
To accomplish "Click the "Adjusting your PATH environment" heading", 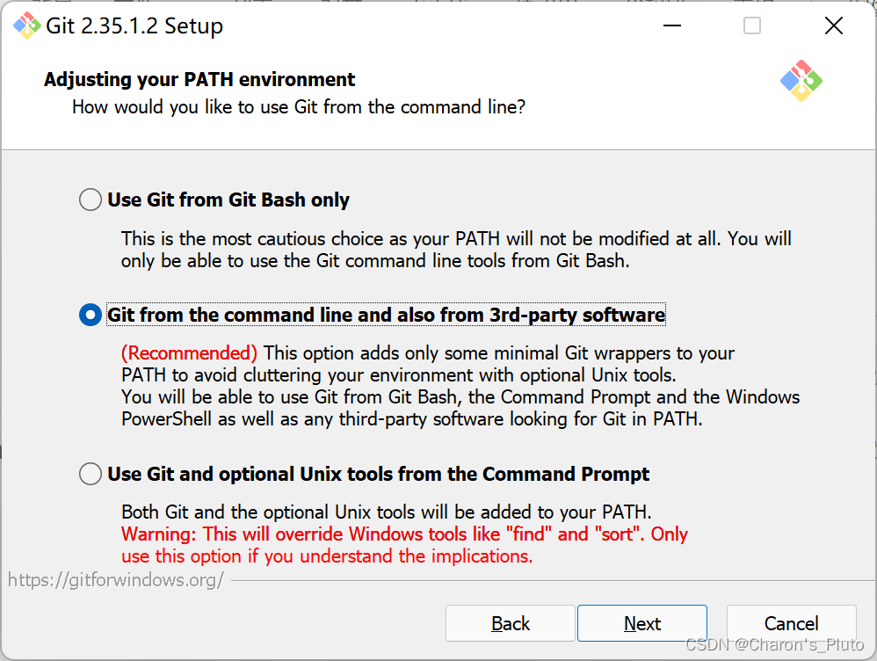I will tap(199, 80).
